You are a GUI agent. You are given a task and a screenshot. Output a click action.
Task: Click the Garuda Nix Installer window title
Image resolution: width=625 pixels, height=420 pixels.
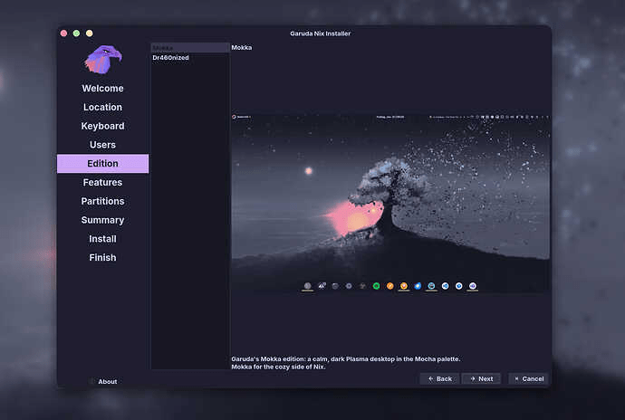[x=320, y=33]
